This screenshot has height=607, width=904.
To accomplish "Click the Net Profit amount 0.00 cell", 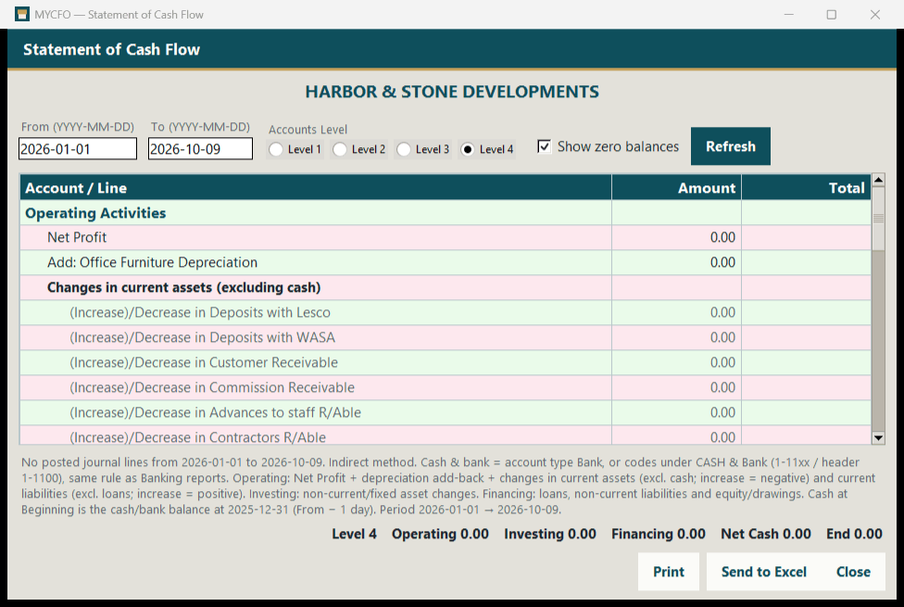I will 676,238.
